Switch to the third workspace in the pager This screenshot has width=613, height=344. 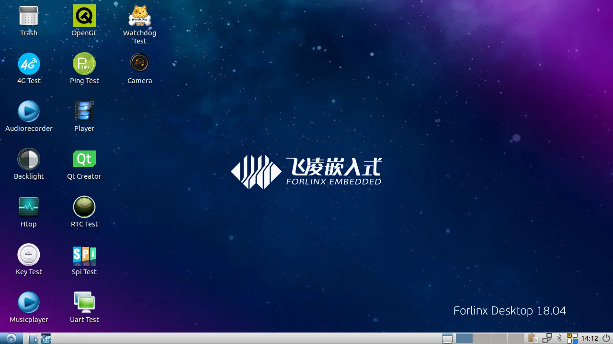click(499, 339)
